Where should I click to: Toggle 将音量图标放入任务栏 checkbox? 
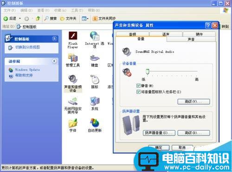coord(138,92)
